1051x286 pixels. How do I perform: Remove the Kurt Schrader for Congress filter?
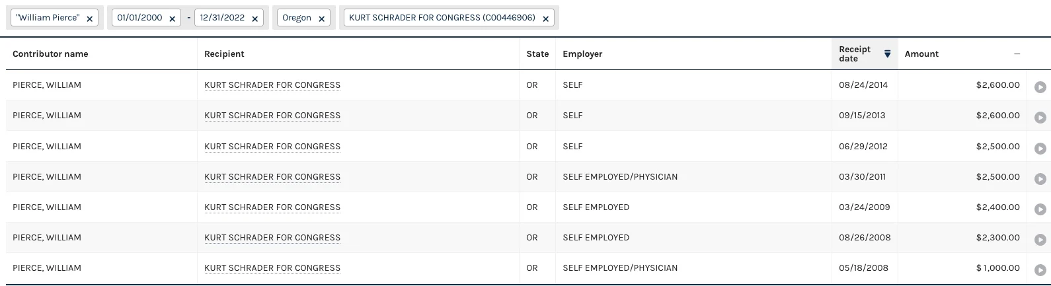pyautogui.click(x=546, y=19)
